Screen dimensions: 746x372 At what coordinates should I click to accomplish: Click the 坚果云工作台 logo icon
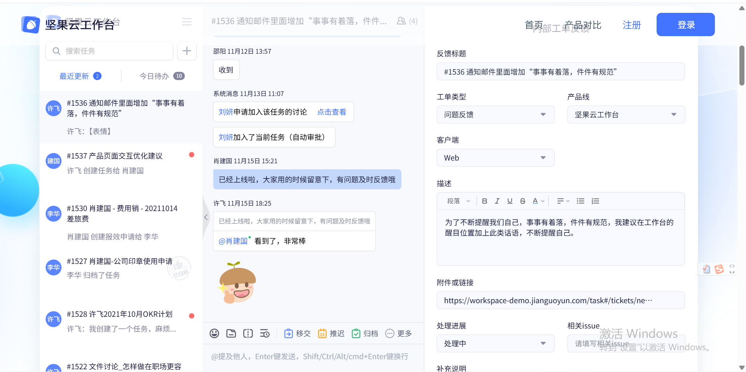point(31,25)
